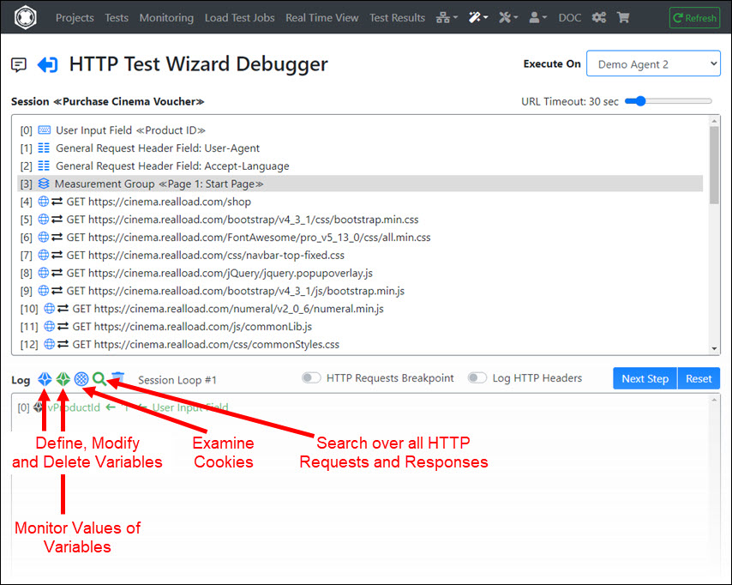The width and height of the screenshot is (732, 585).
Task: Open the magic wand wizards dropdown
Action: coord(478,18)
